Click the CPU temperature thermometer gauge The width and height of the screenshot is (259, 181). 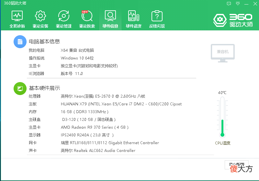(x=222, y=117)
